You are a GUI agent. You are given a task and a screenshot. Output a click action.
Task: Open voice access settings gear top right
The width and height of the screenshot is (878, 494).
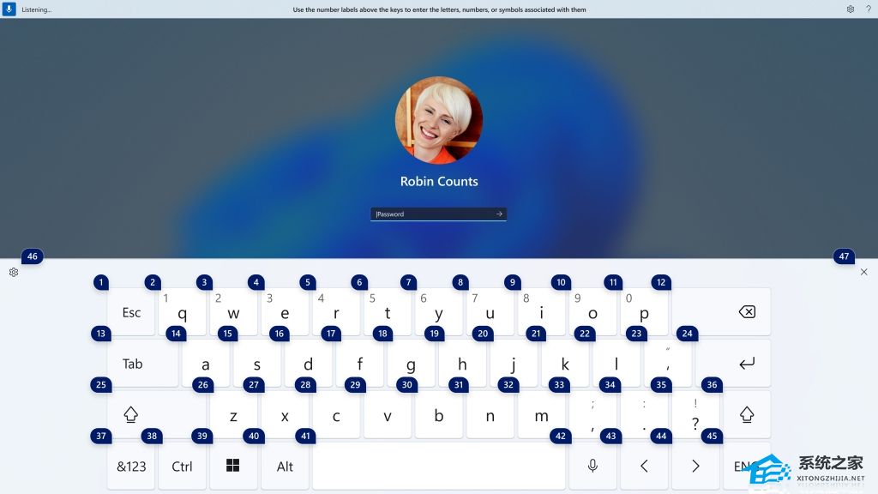(x=850, y=9)
